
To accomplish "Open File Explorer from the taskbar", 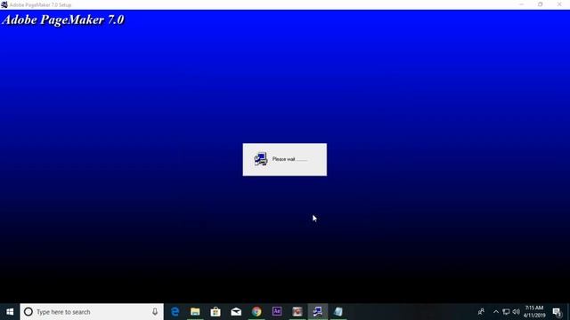I will click(195, 312).
